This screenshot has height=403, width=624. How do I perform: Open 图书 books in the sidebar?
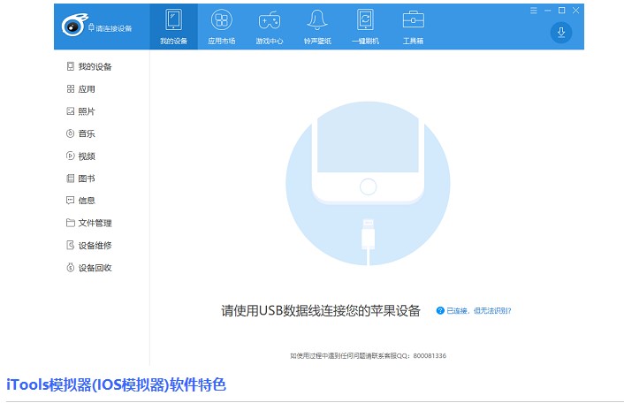(80, 179)
